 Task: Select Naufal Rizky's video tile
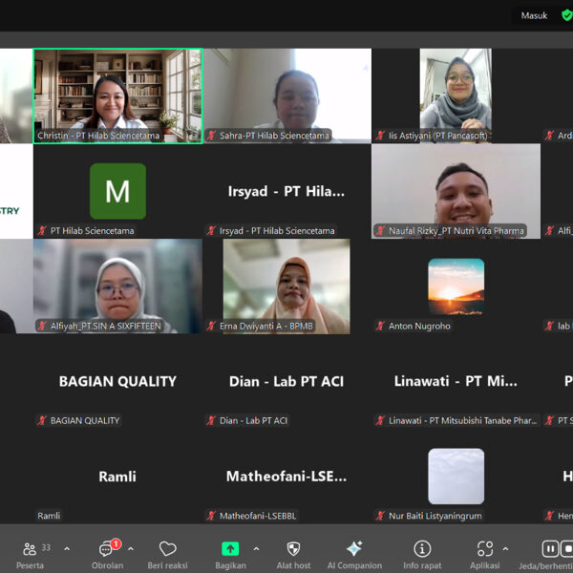coord(456,190)
